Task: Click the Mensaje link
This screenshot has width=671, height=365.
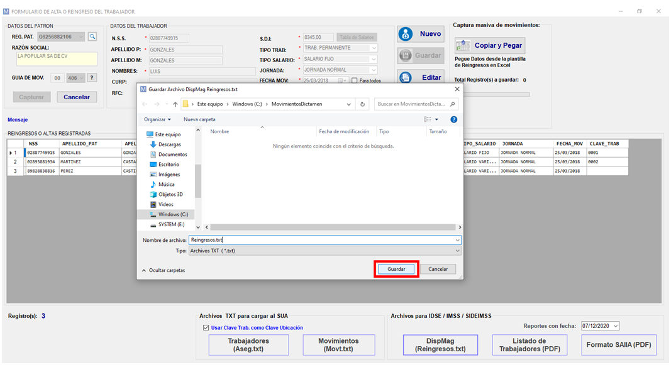Action: click(18, 119)
